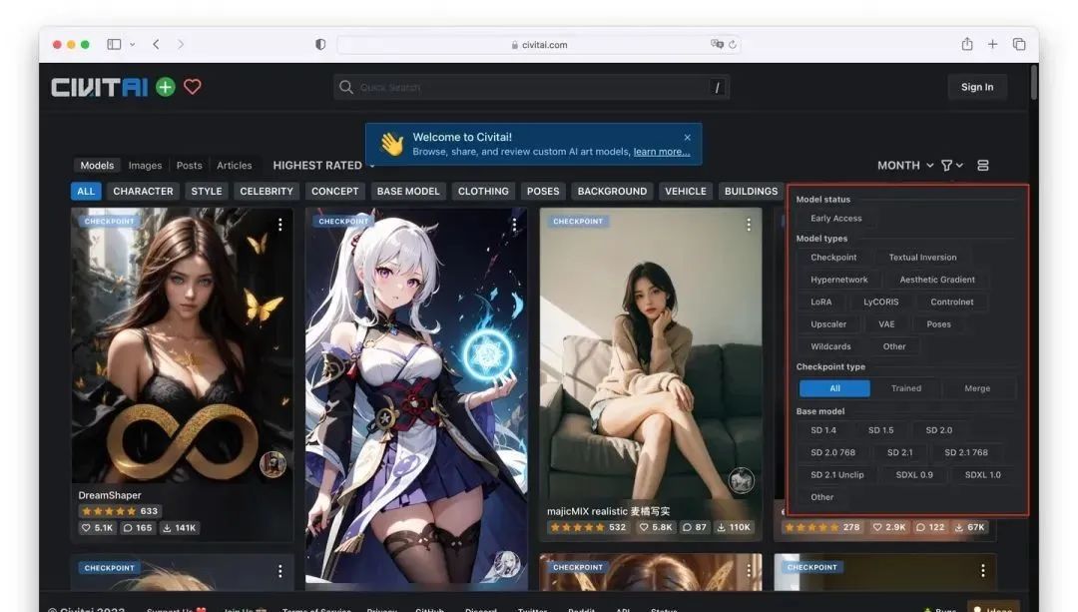Open the anime girl card three-dot menu
This screenshot has width=1078, height=612.
pyautogui.click(x=514, y=225)
